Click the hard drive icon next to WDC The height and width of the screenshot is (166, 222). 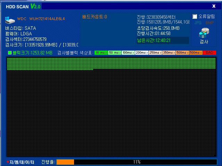(x=10, y=20)
